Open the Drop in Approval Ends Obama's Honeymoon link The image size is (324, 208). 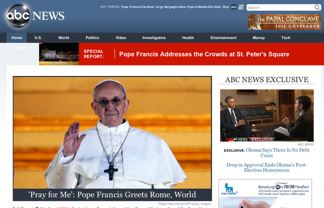point(267,167)
